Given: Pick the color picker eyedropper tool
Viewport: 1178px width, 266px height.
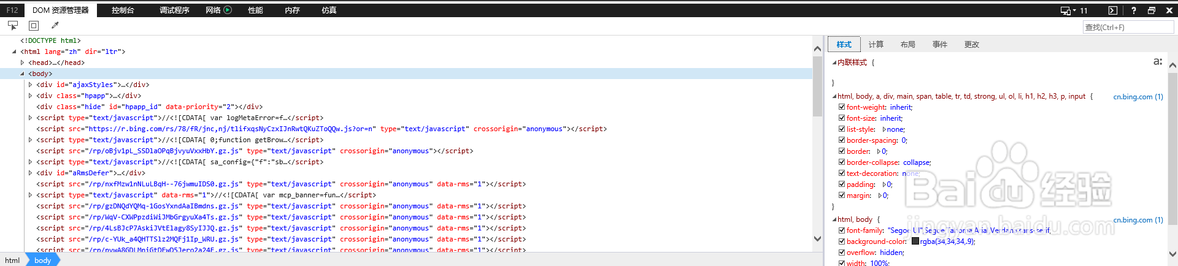Looking at the screenshot, I should [55, 25].
